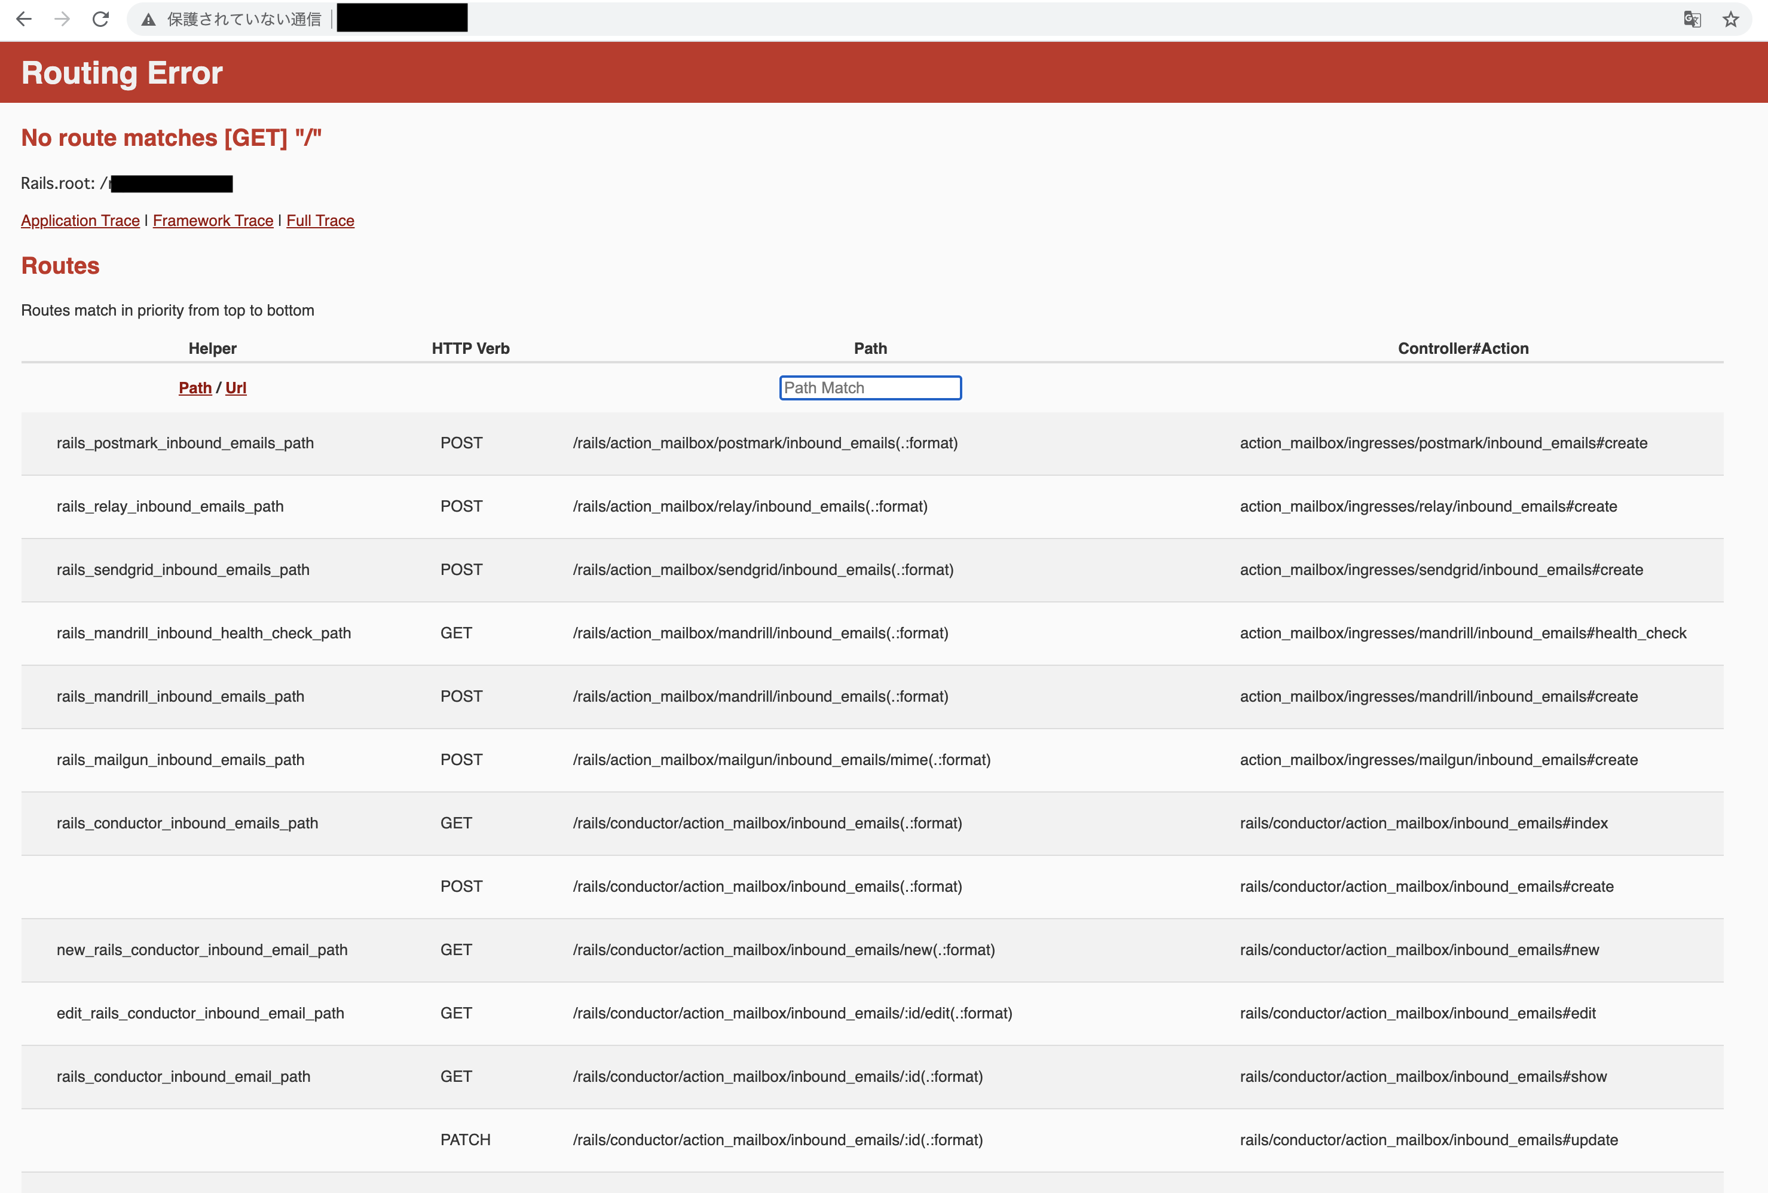Click the mailgun inbound_emails/mime path cell

point(781,760)
